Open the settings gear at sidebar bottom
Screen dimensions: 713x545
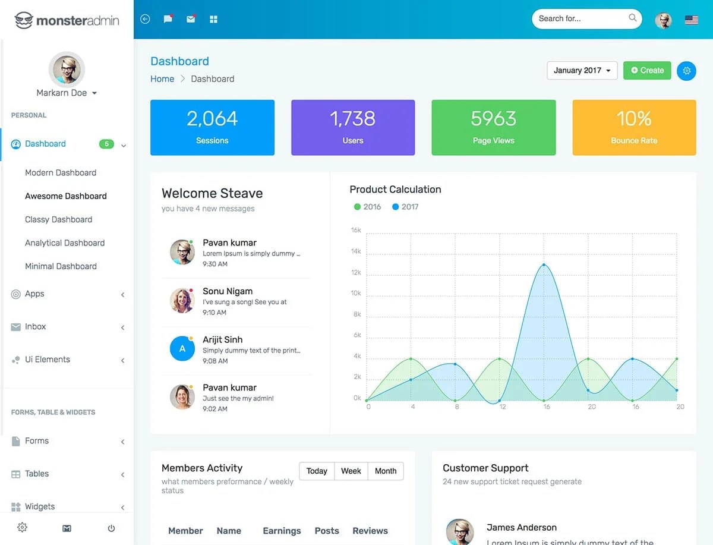coord(22,528)
